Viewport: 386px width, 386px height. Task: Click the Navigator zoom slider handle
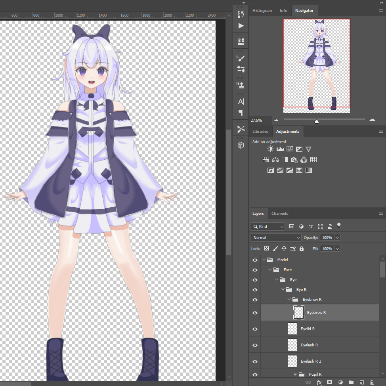coord(317,121)
